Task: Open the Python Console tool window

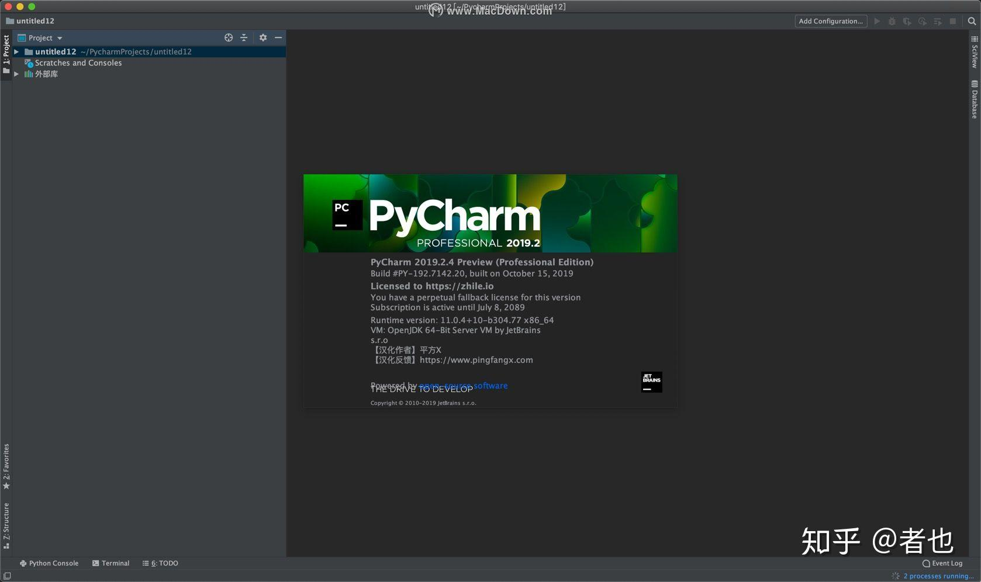Action: (x=50, y=563)
